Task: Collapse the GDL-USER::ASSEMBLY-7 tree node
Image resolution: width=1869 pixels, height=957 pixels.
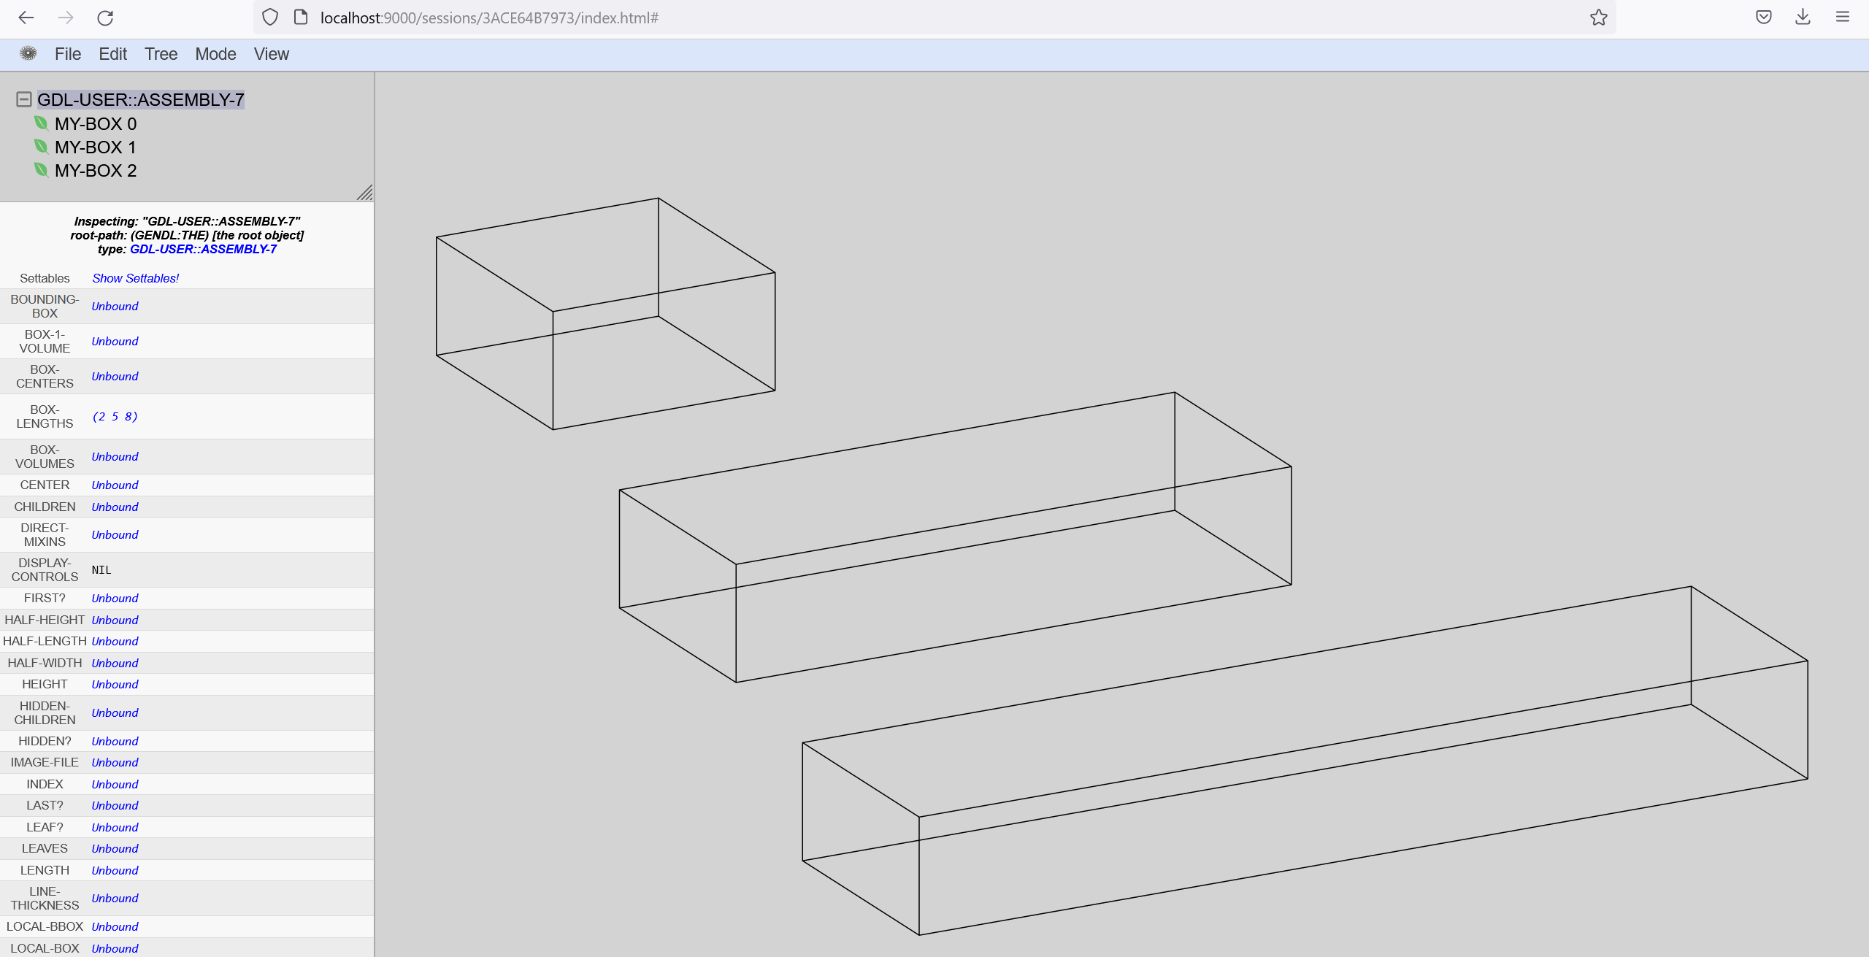Action: point(24,99)
